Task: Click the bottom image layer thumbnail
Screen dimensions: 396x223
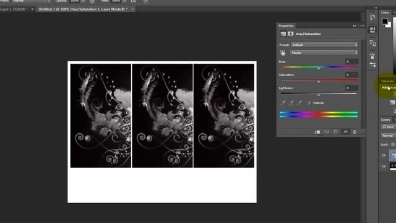Action: pyautogui.click(x=393, y=166)
